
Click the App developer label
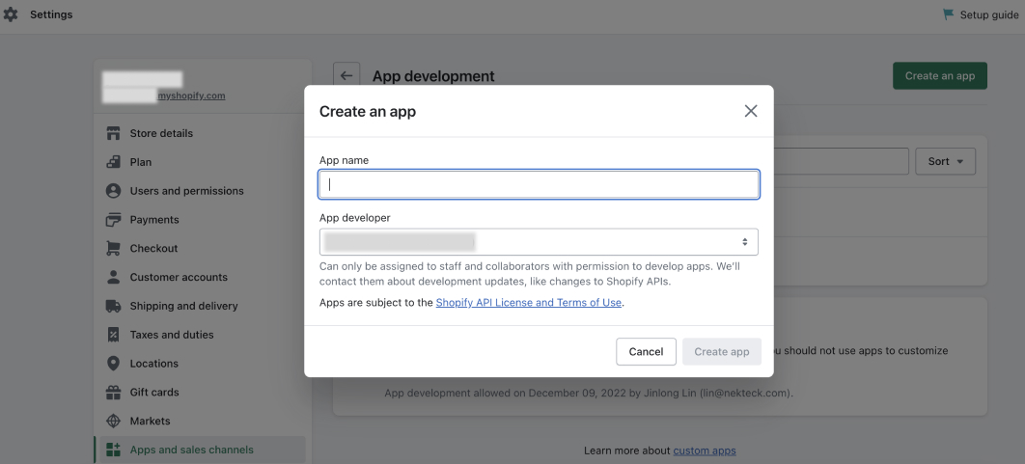(x=355, y=218)
